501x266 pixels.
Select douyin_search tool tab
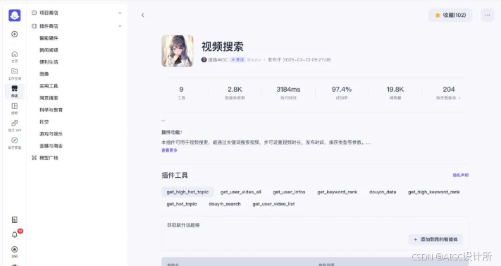click(225, 204)
